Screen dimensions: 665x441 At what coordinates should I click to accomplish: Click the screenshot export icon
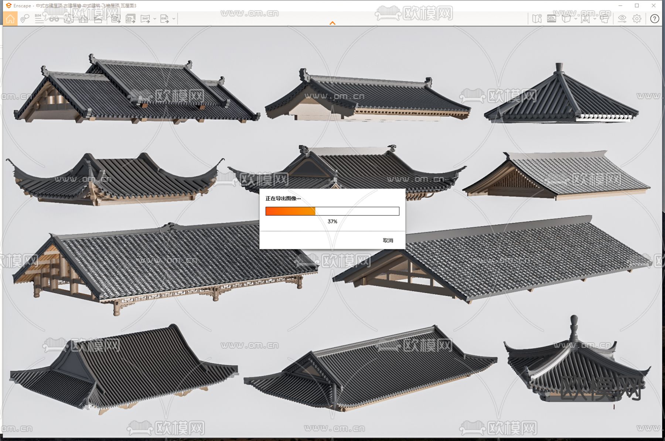point(116,19)
